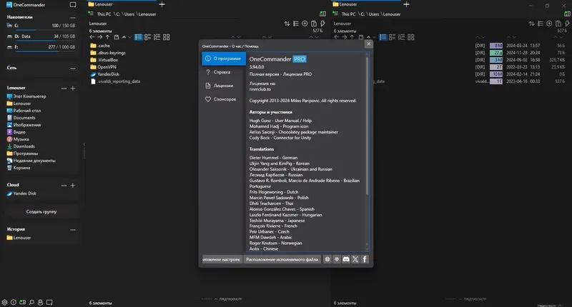
Task: Toggle left pane column layout icon
Action: [323, 14]
